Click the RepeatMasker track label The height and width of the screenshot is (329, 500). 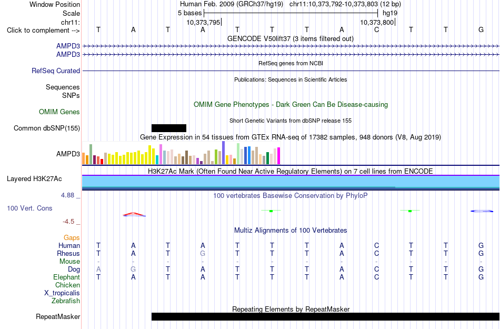[x=58, y=317]
